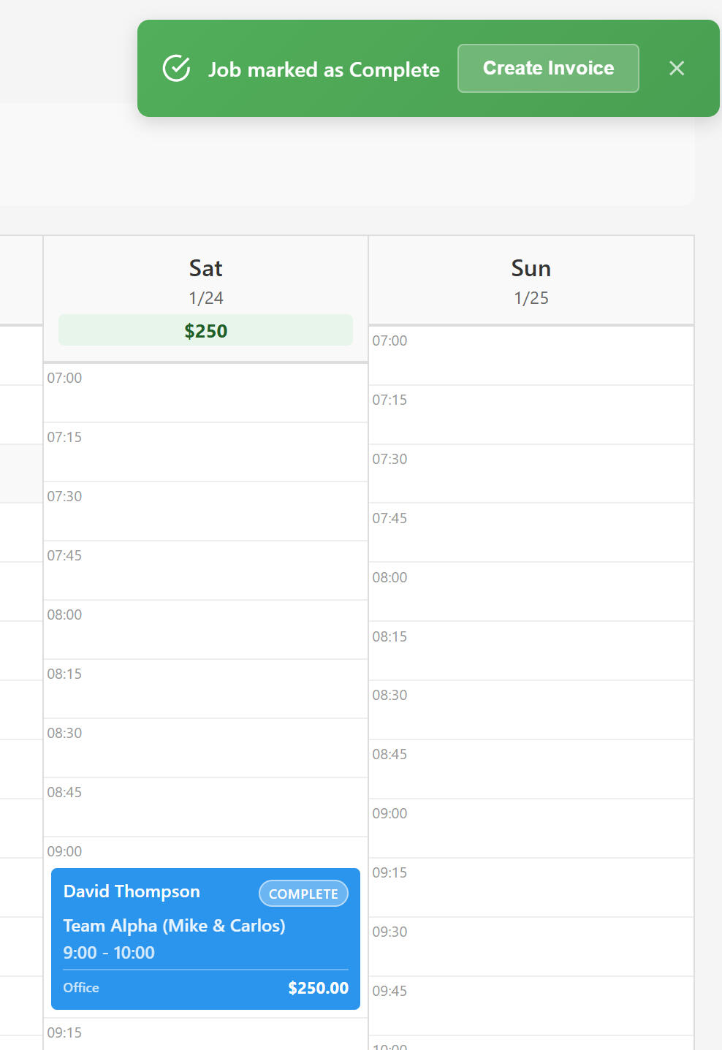Select the Saturday 07:00 time slot
Screen dimensions: 722x1050
point(205,393)
